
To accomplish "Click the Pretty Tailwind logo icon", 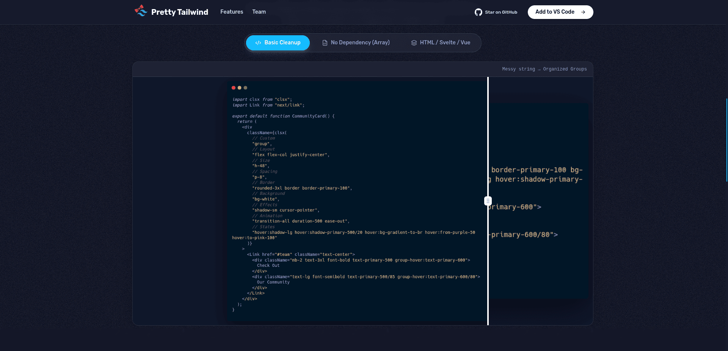I will (141, 11).
